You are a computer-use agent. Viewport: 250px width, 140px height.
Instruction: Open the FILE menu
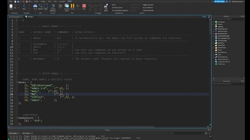point(11,2)
